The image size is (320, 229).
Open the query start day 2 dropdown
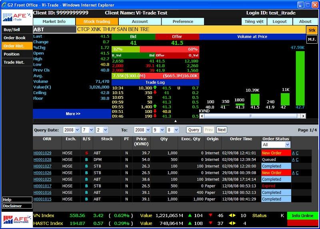click(102, 130)
